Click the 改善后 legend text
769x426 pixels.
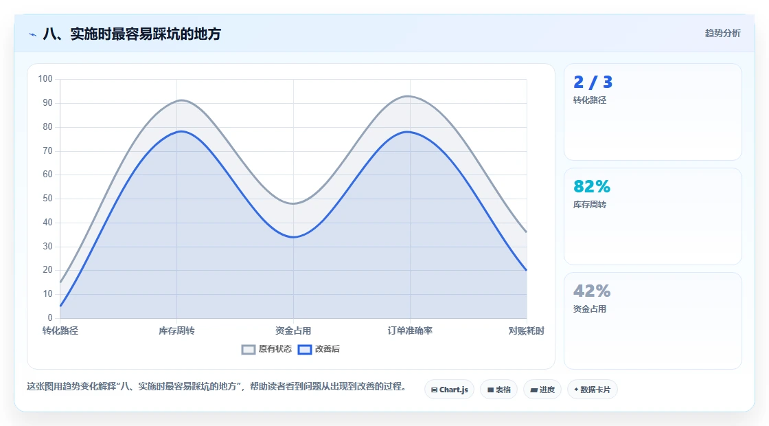(x=327, y=349)
